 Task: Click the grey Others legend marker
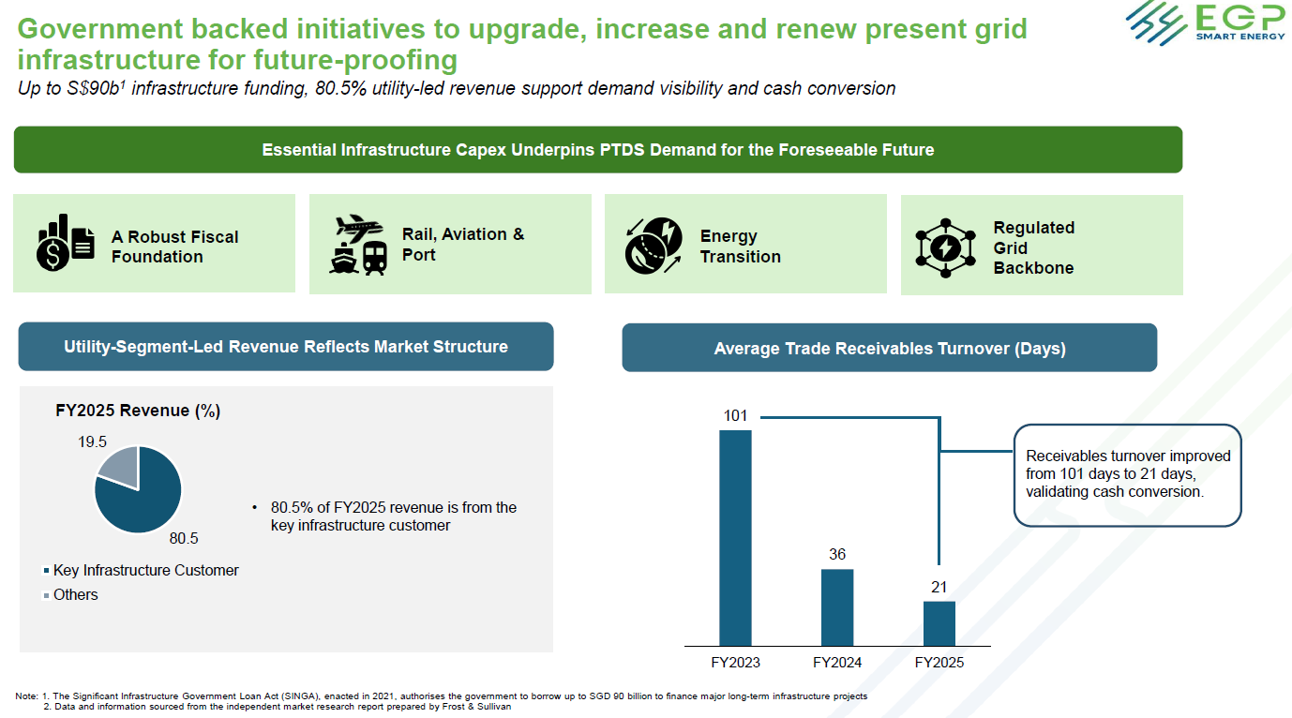[47, 595]
